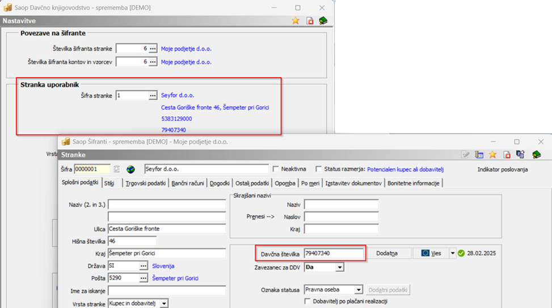Click the party name field Seyfor d.o.o.
552x308 pixels.
tap(207, 169)
